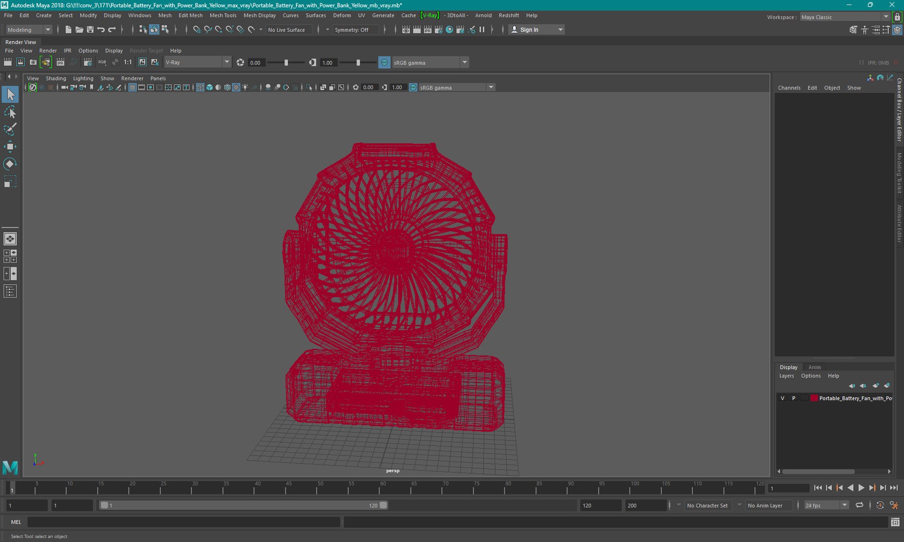Open the Edit Mesh menu
The width and height of the screenshot is (904, 542).
(190, 16)
